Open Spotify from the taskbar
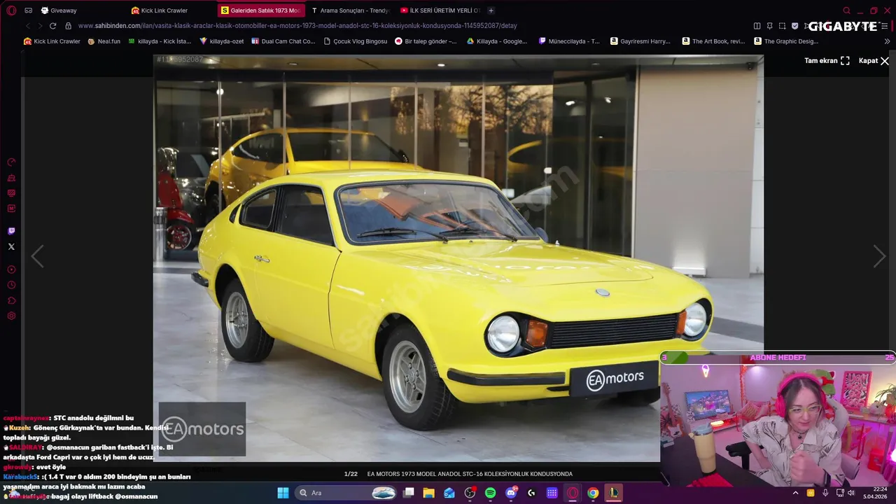This screenshot has height=504, width=896. point(491,493)
